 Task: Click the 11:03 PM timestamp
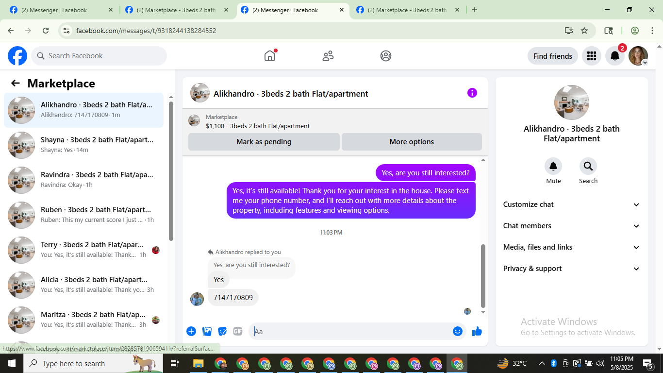tap(331, 233)
